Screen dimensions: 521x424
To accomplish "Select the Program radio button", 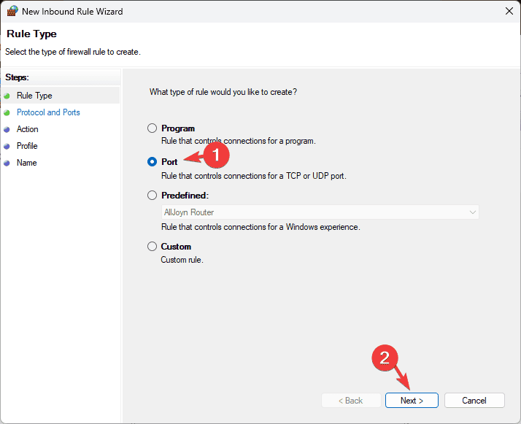I will point(153,128).
